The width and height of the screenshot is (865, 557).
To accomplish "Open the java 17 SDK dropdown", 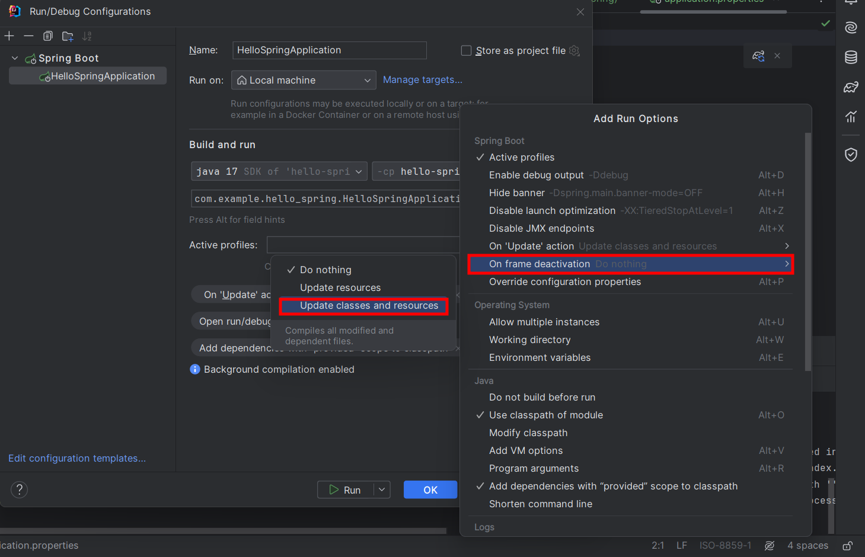I will tap(279, 171).
